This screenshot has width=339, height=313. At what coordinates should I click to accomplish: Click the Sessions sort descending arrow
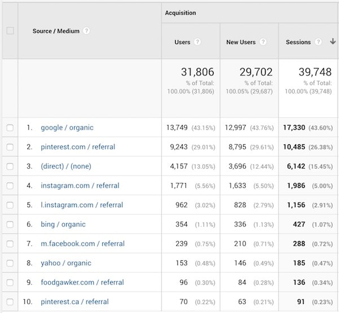coord(333,41)
